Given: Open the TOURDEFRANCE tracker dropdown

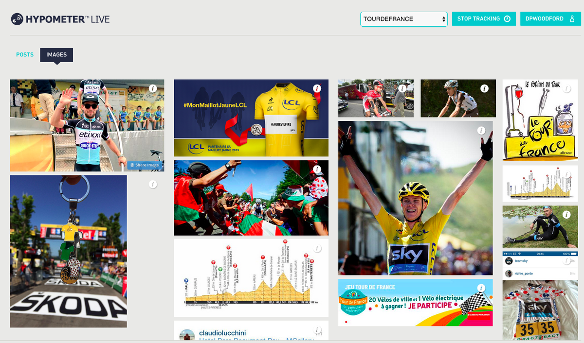Looking at the screenshot, I should point(404,19).
